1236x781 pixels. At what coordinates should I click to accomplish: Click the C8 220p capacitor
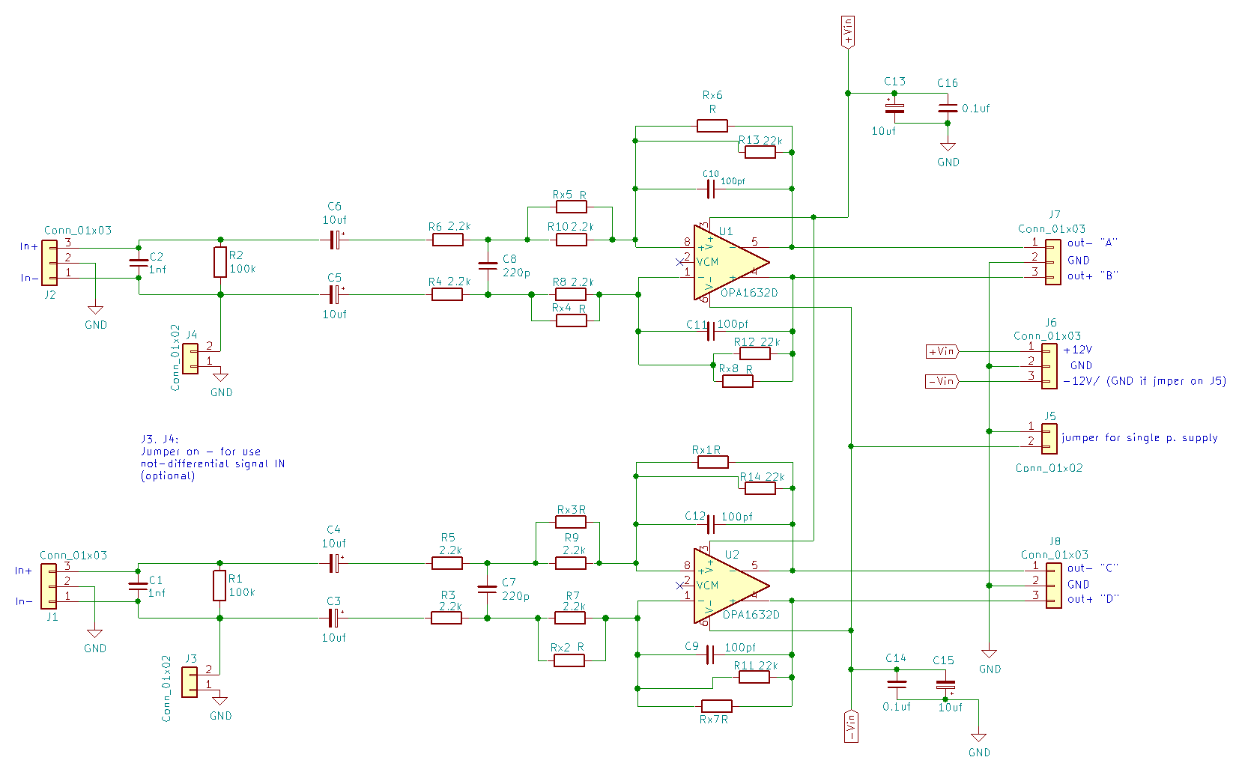click(488, 265)
